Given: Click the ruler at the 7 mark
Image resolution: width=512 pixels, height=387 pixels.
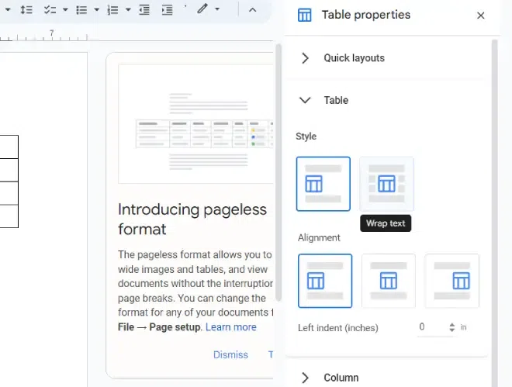Looking at the screenshot, I should pos(52,33).
